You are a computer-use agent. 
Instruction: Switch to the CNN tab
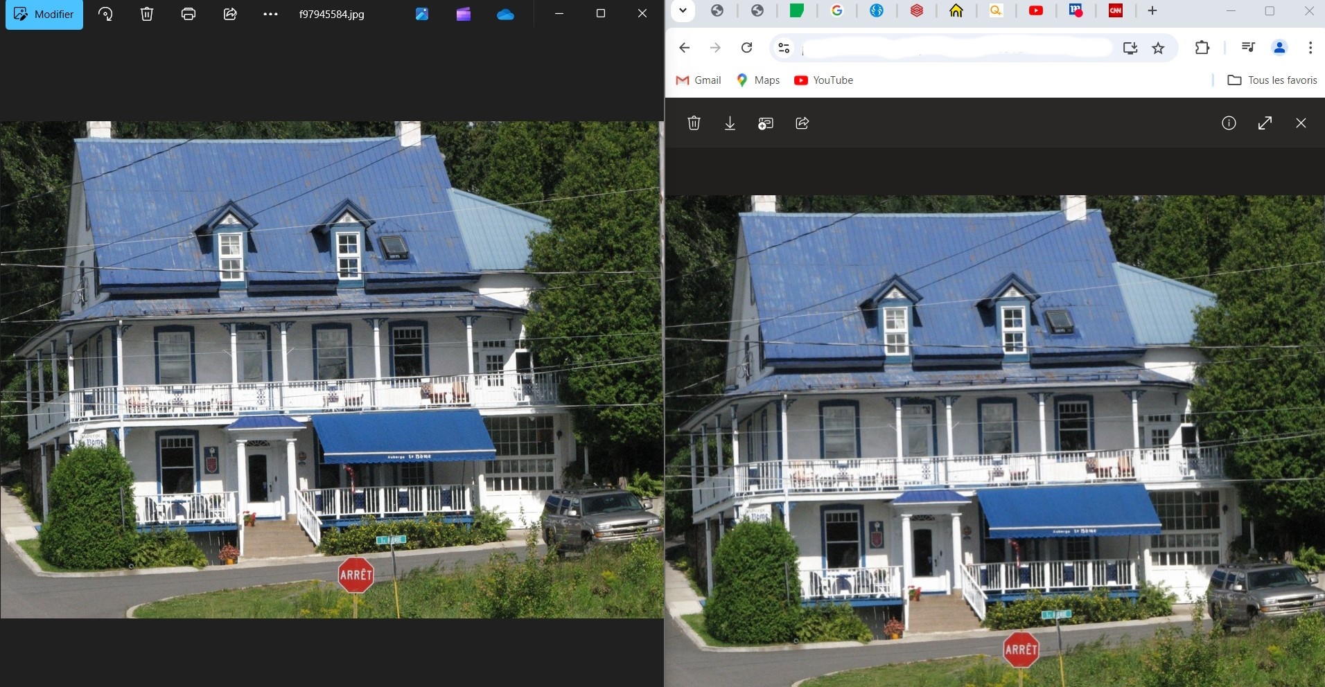[x=1116, y=10]
